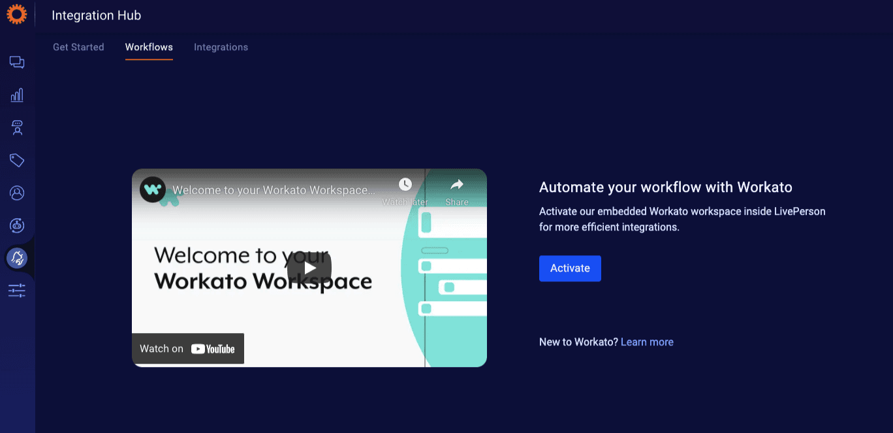Viewport: 893px width, 433px height.
Task: Open the video title 'Welcome to your Workato Workspace'
Action: coord(274,191)
